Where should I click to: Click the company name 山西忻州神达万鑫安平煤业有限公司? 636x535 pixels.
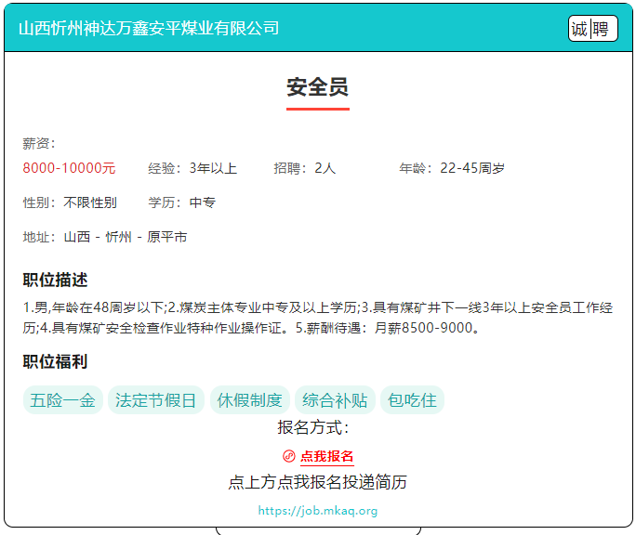149,29
